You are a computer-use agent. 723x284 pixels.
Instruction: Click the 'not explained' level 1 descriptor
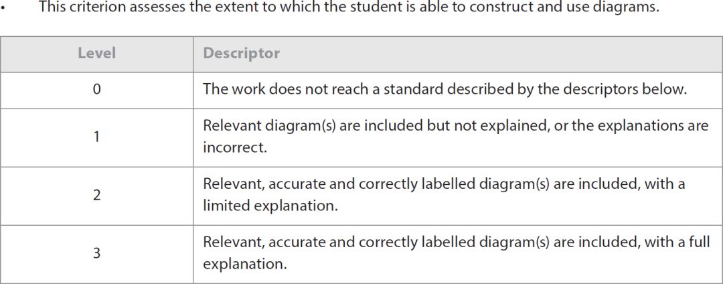(x=456, y=137)
